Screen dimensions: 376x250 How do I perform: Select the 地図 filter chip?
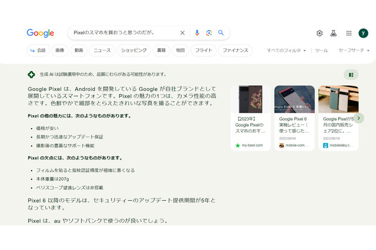click(x=180, y=50)
